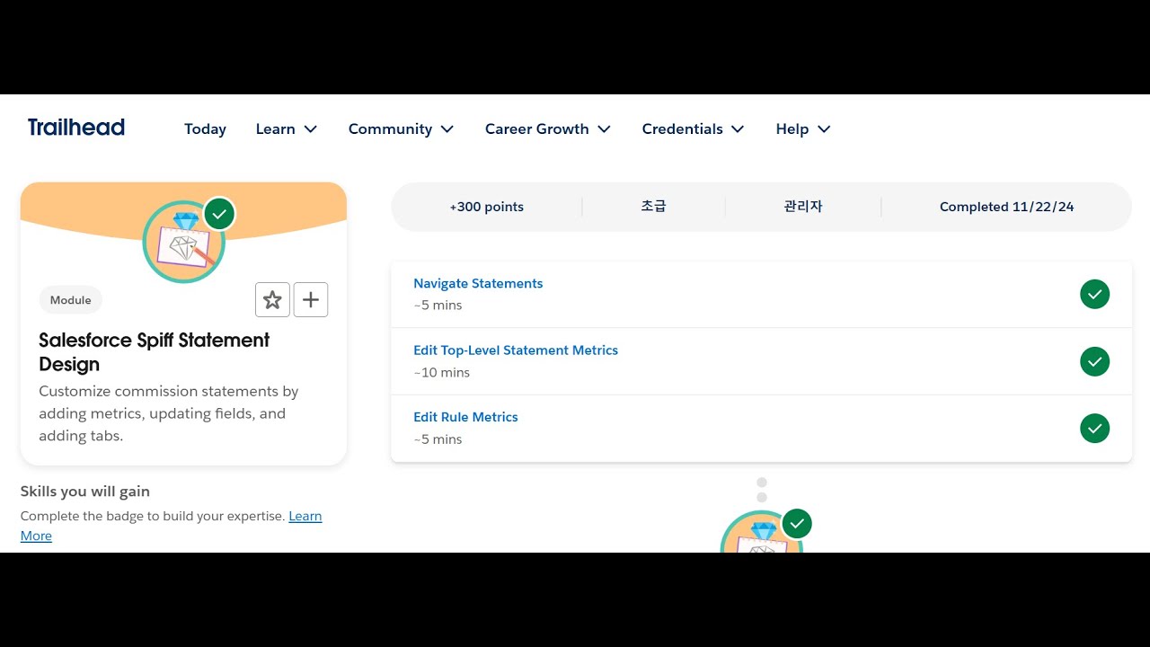Click the Edit Rule Metrics completed checkmark
Viewport: 1150px width, 647px height.
click(x=1094, y=429)
